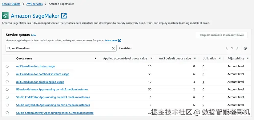Open the external link icon beside Amazon SageMaker title
This screenshot has width=254, height=120.
[64, 16]
